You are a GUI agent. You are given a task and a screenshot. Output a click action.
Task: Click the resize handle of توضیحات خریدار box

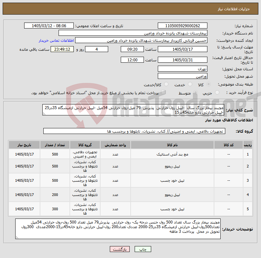click(17, 237)
